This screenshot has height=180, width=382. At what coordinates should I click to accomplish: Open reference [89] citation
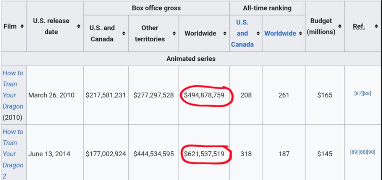pos(354,152)
